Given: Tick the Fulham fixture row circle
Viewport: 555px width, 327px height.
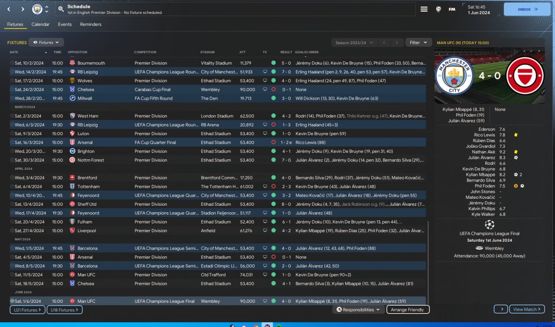Looking at the screenshot, I should [12, 222].
